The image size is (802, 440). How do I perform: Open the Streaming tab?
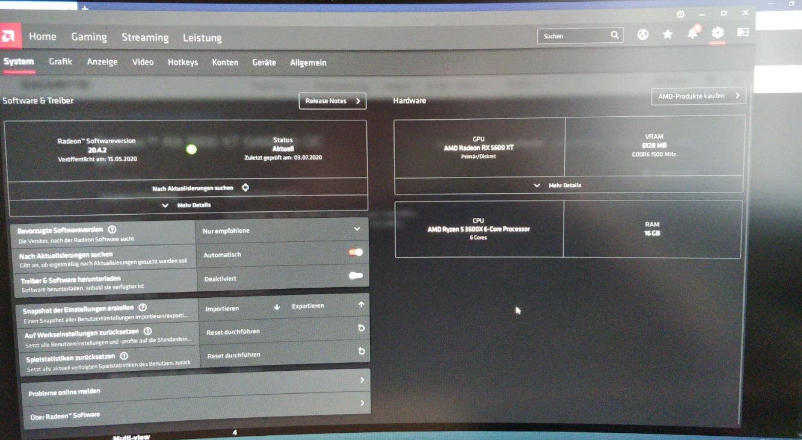click(x=145, y=37)
